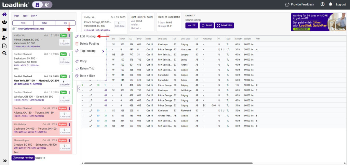Switch to the box load mode in header
Image resolution: width=350 pixels, height=165 pixels.
point(47,4)
